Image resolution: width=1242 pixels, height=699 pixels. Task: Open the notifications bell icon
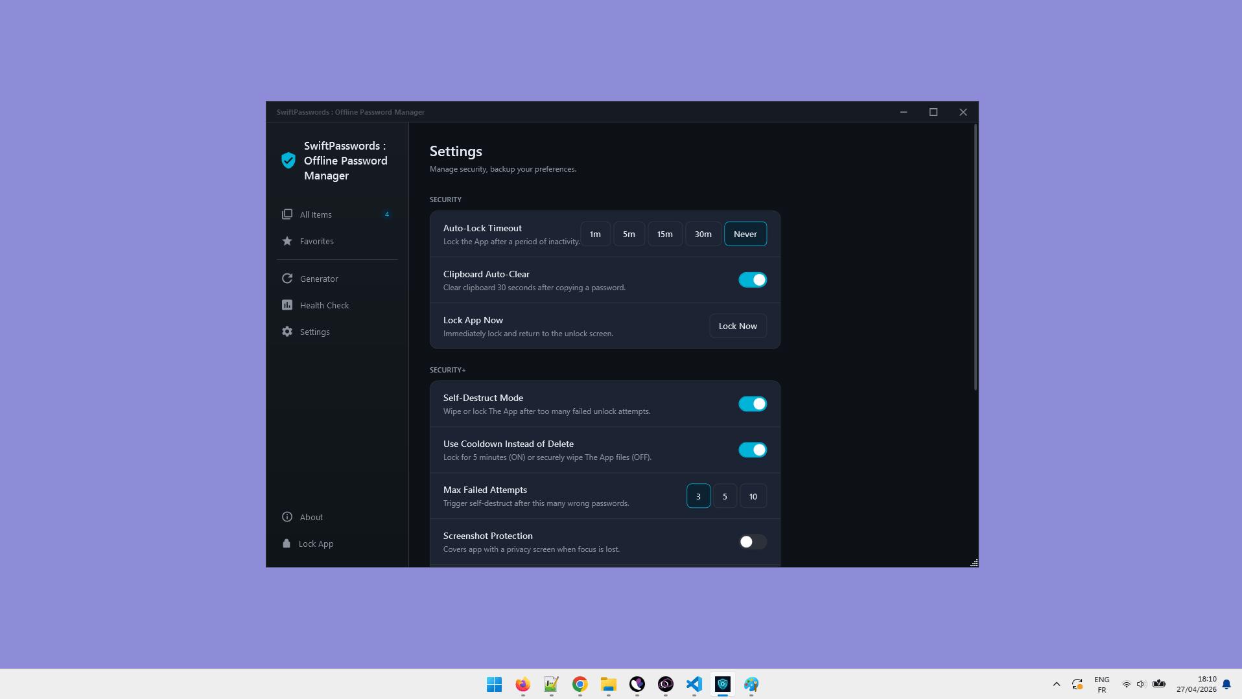click(x=1226, y=684)
